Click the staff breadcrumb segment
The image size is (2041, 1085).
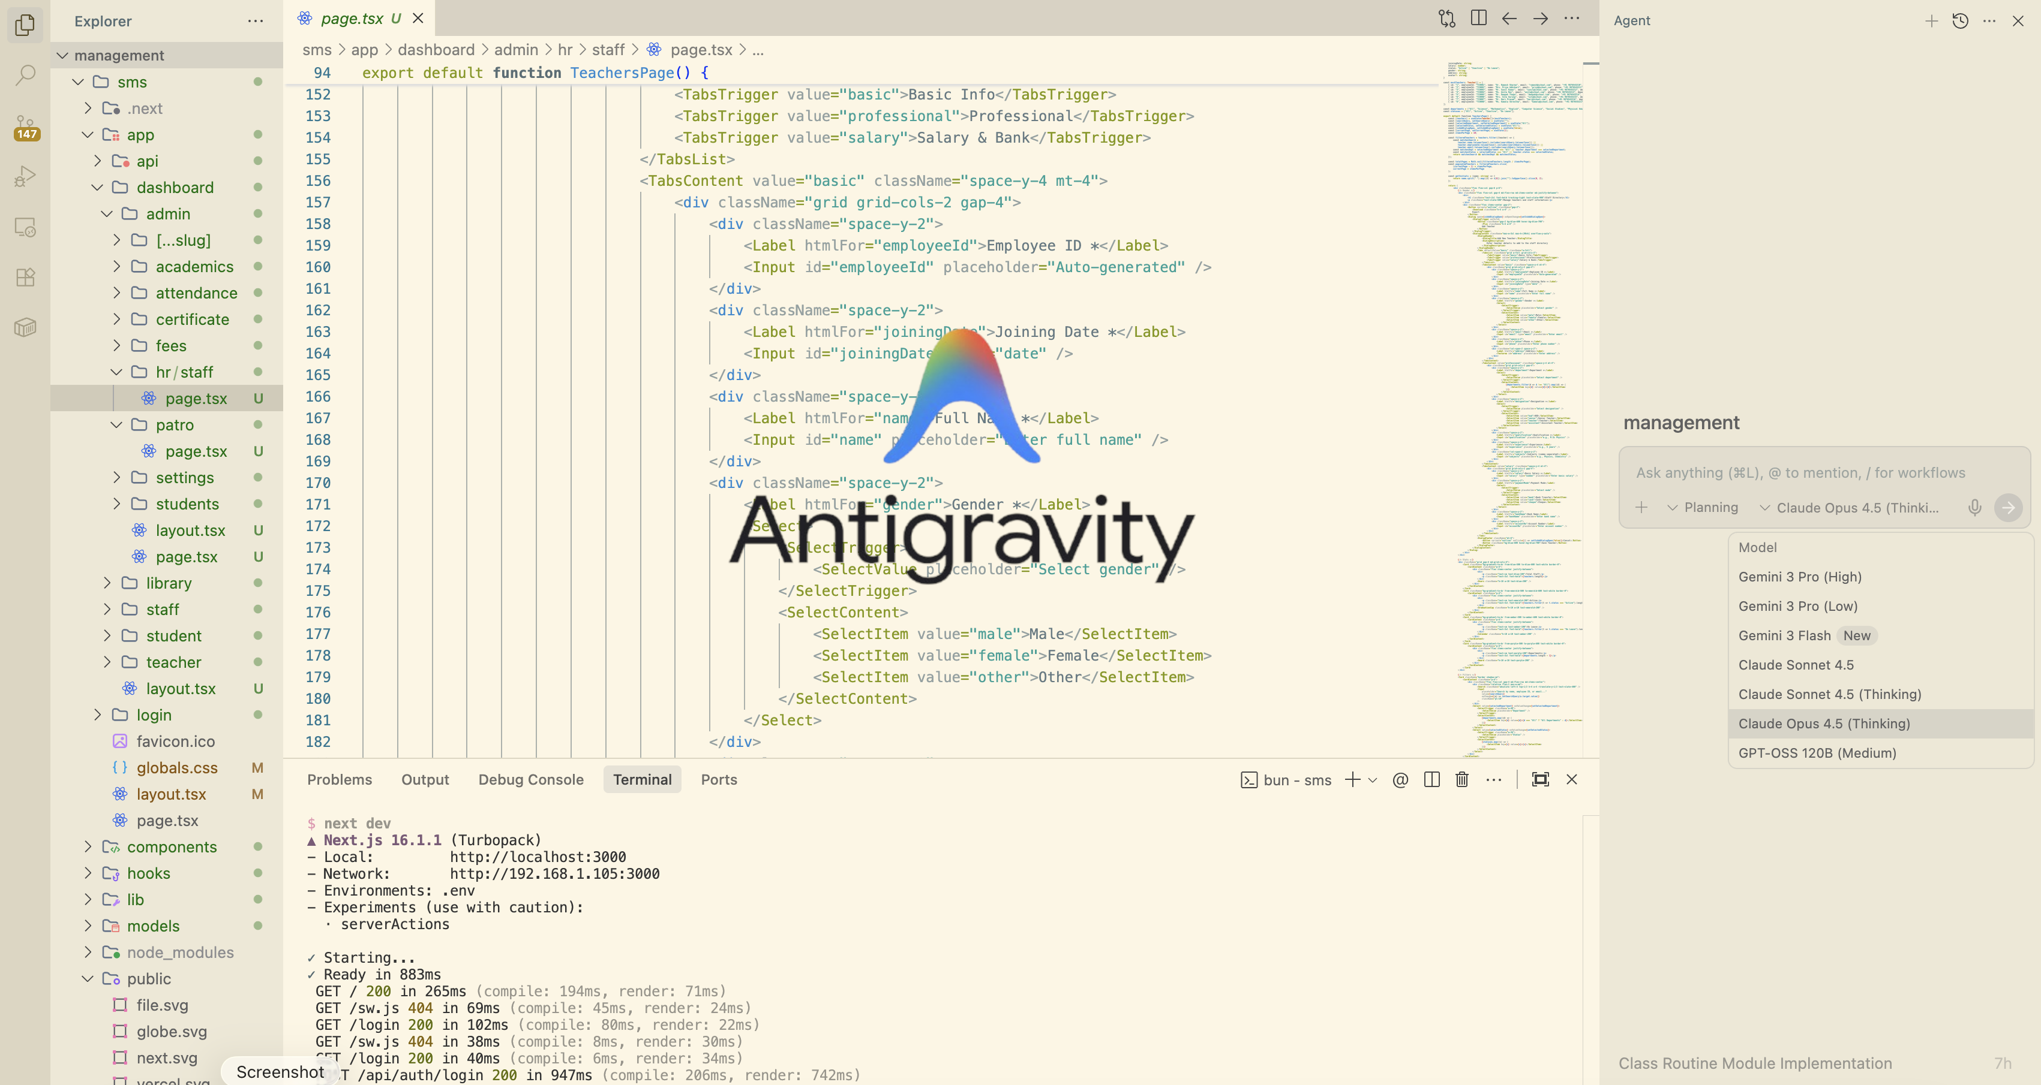[608, 50]
